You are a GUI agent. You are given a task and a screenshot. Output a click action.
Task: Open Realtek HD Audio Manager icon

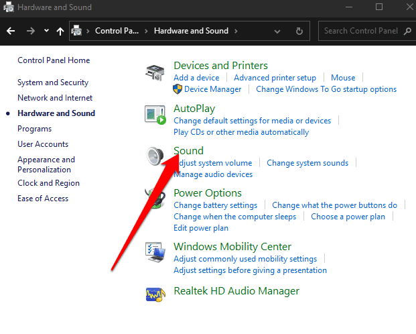pos(156,292)
